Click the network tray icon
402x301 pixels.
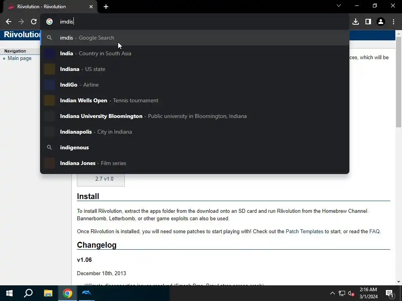[342, 293]
